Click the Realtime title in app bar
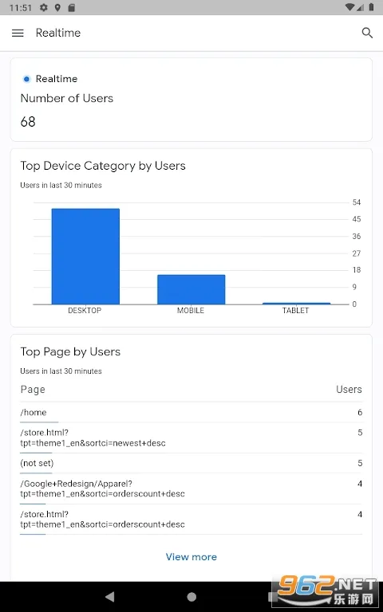The image size is (383, 612). click(x=58, y=33)
